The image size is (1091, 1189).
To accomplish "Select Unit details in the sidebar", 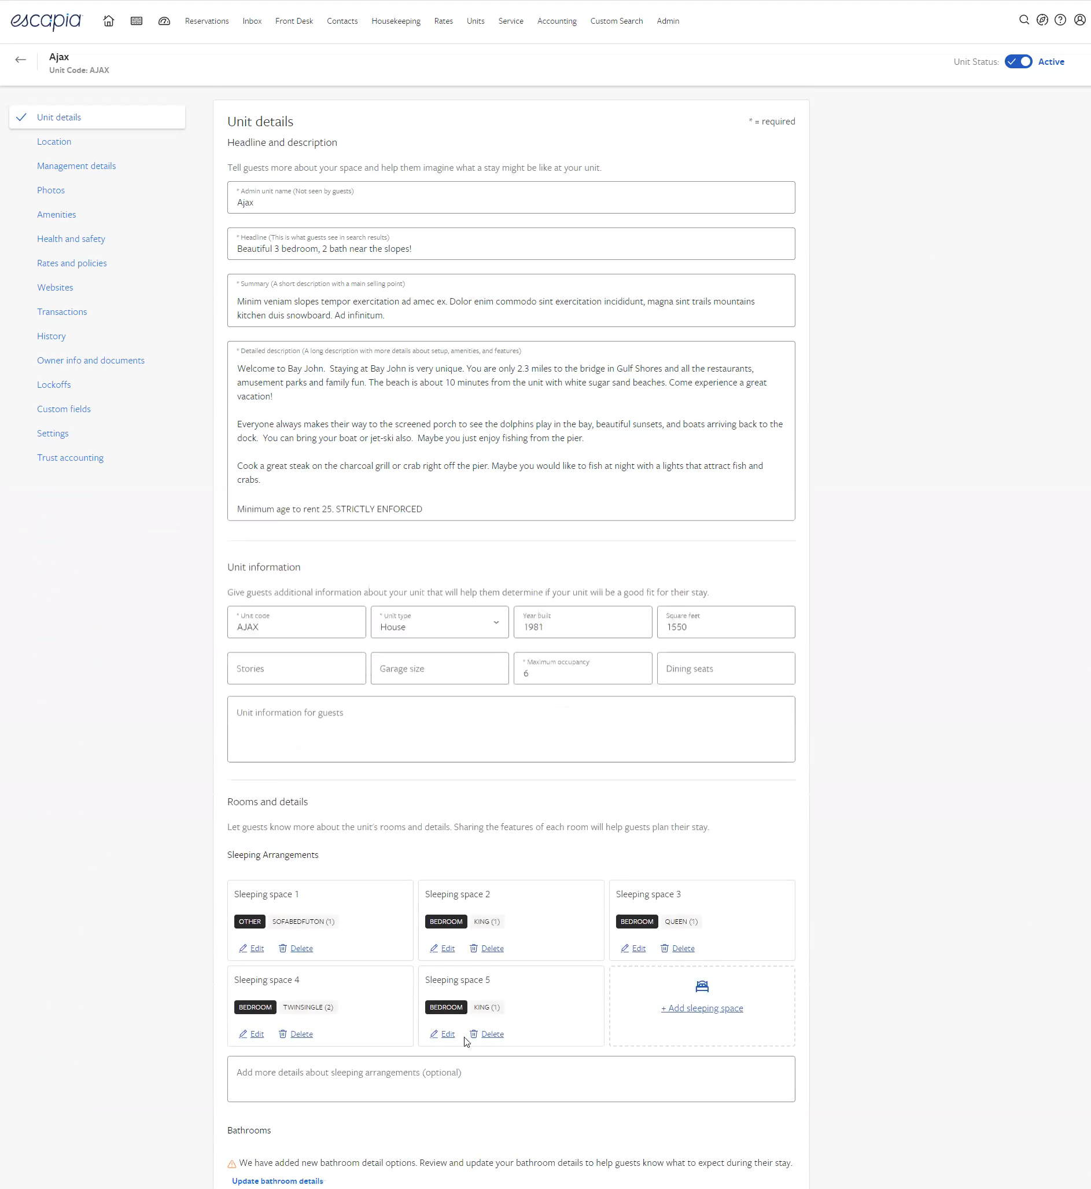I will pos(97,117).
